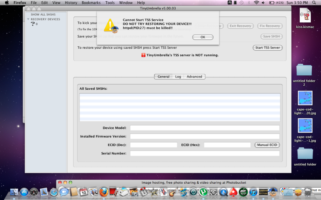Open Address Book from the Dock
Image resolution: width=321 pixels, height=200 pixels.
click(x=74, y=192)
